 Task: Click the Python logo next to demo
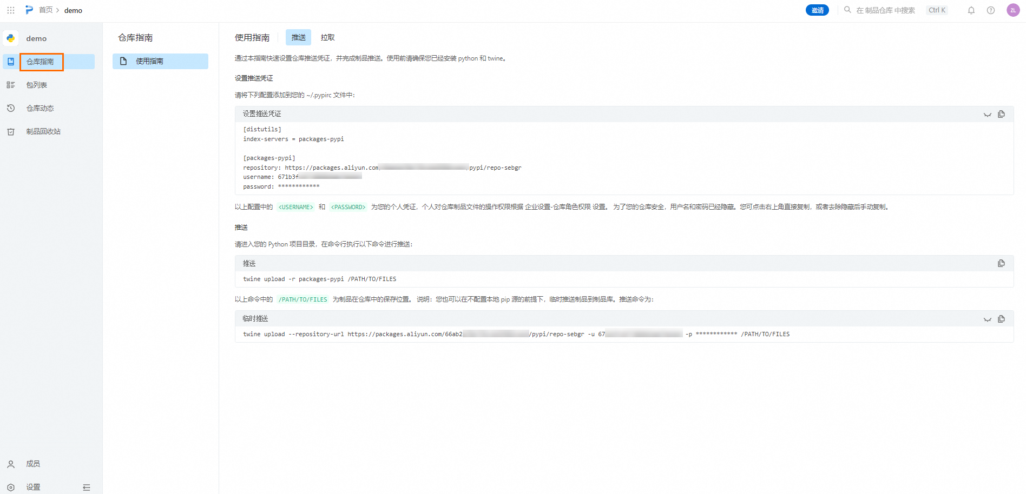coord(11,38)
